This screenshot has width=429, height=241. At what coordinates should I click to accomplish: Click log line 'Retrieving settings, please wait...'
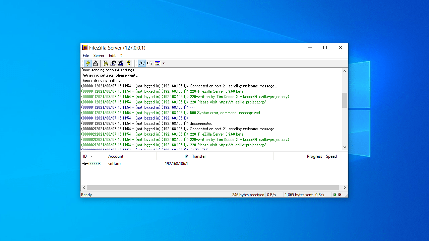[109, 75]
